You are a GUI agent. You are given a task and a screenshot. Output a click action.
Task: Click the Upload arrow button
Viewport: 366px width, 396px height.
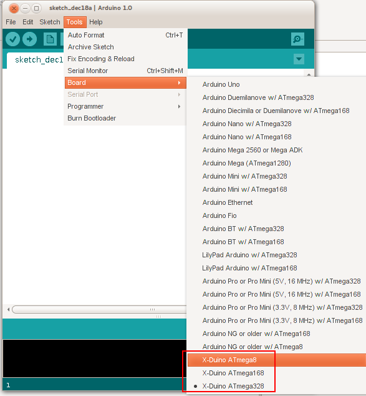(29, 39)
